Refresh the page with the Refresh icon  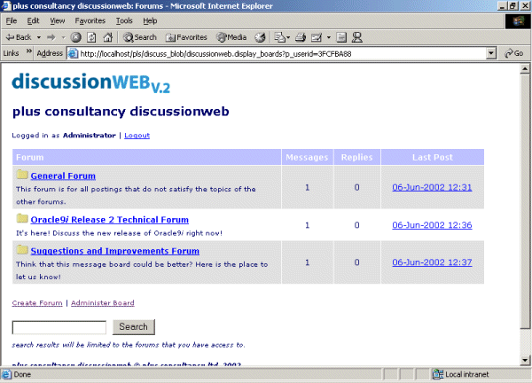[x=91, y=37]
